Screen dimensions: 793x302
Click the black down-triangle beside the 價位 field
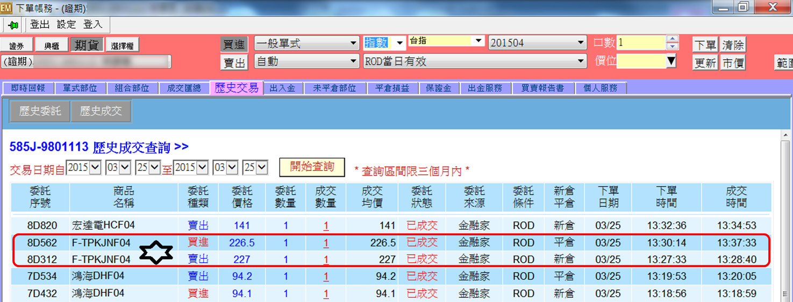[671, 62]
